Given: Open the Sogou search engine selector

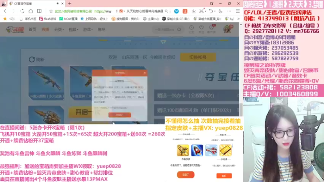Looking at the screenshot, I should point(122,11).
